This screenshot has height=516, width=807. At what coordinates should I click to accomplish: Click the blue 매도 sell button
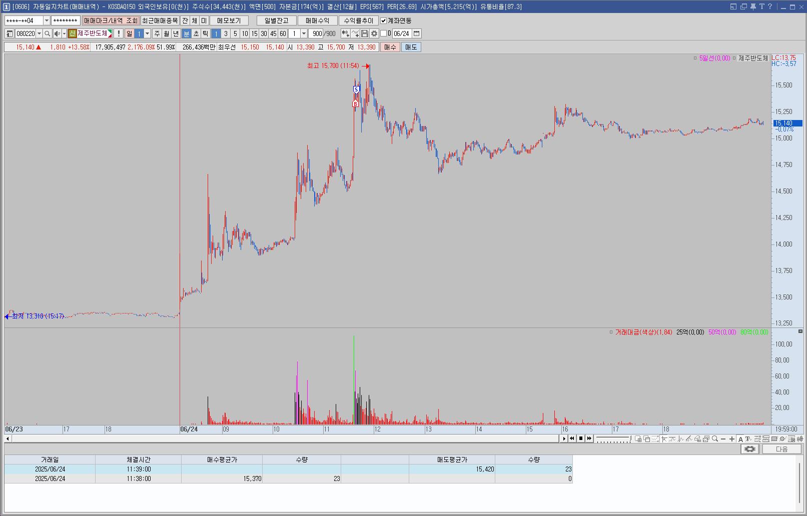click(411, 47)
